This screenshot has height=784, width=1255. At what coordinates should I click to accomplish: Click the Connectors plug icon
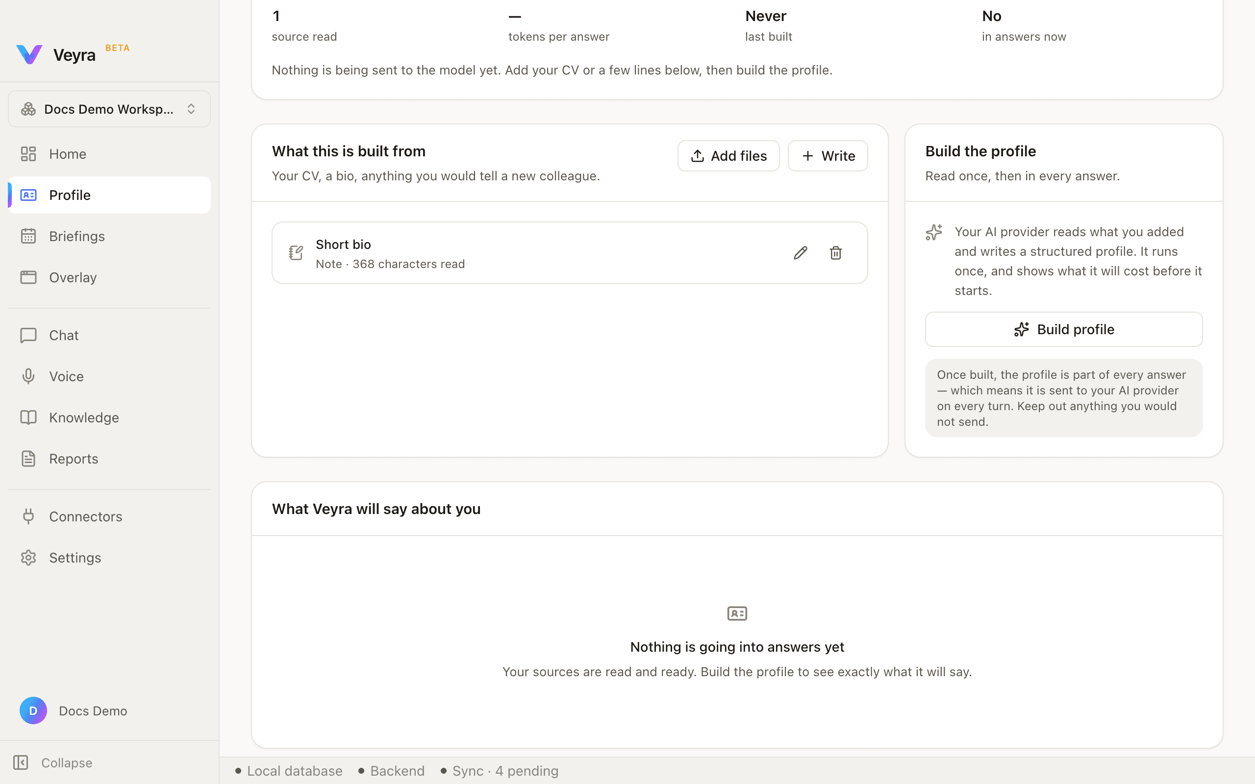click(x=28, y=516)
